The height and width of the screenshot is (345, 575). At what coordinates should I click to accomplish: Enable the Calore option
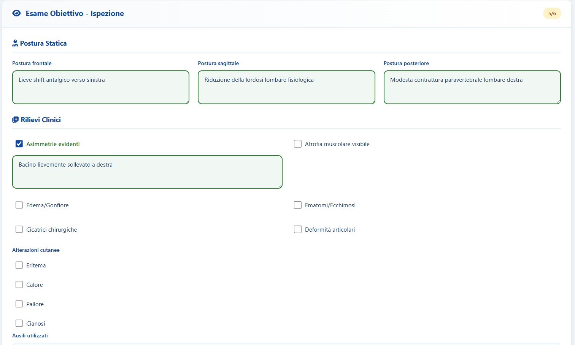(x=19, y=285)
